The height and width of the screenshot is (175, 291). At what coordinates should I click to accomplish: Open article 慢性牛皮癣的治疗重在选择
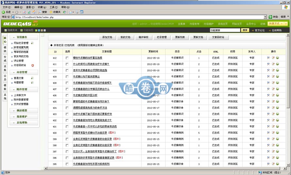click(88, 58)
